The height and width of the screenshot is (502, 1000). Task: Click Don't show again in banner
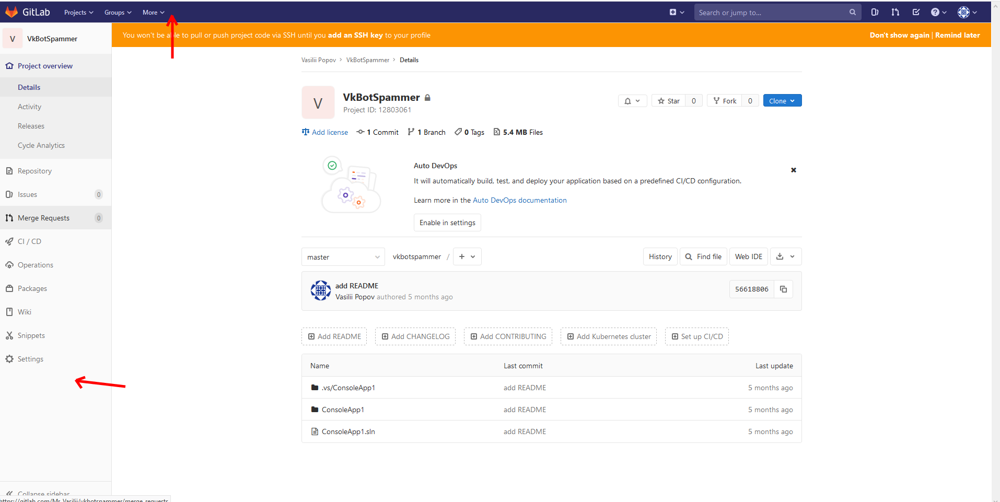point(899,36)
